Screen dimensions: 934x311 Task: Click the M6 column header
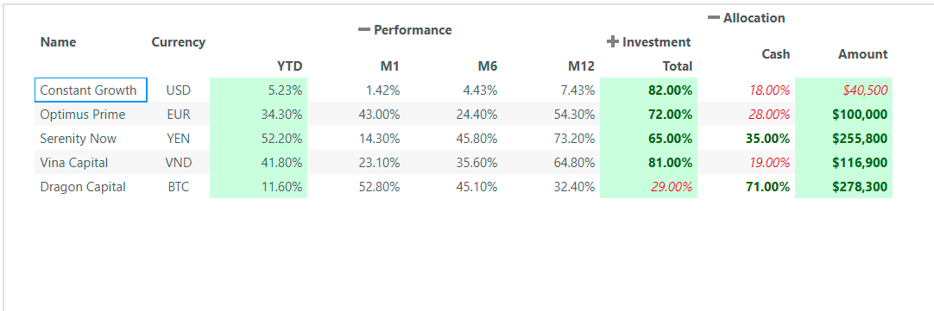(x=487, y=66)
